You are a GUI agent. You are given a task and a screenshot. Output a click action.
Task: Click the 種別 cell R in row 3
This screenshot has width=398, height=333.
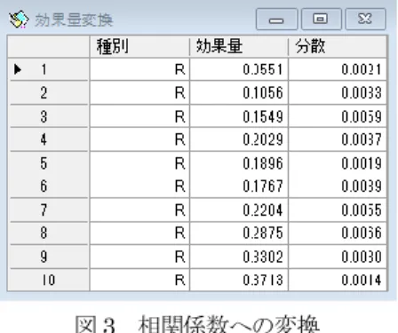tap(139, 116)
